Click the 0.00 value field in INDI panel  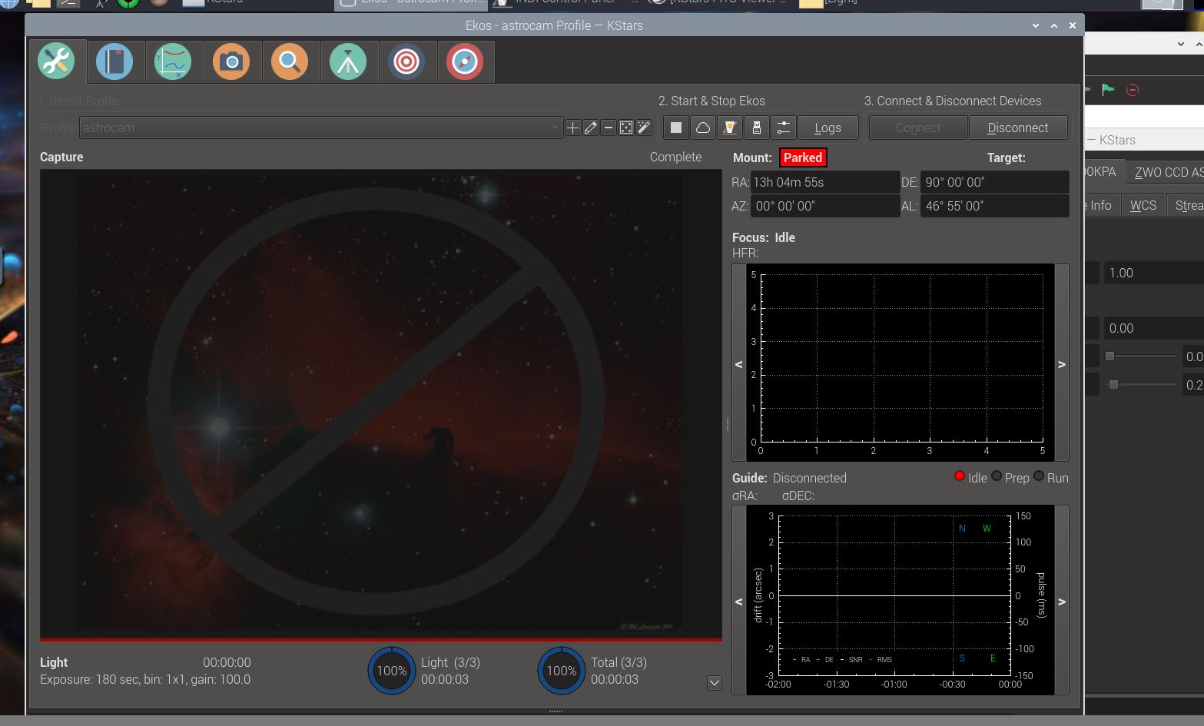[1153, 328]
